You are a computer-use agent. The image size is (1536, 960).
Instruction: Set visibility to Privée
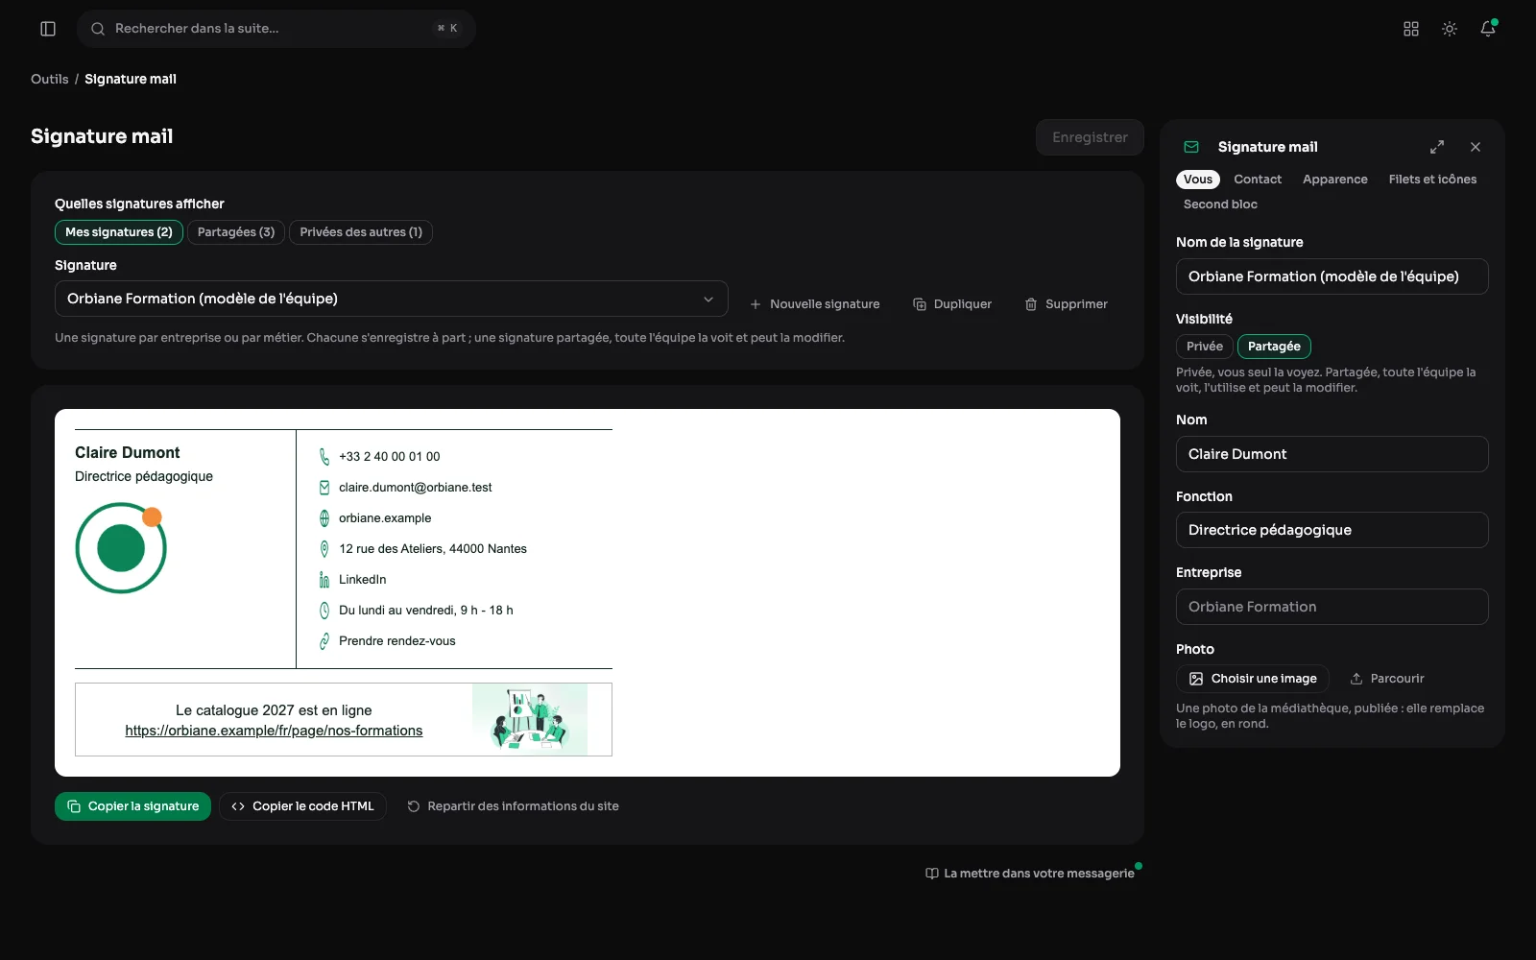click(1204, 347)
